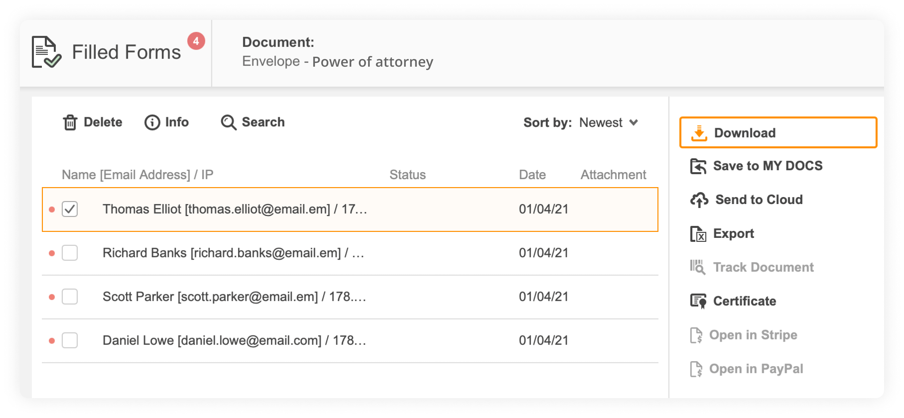This screenshot has width=904, height=418.
Task: Sort the list by clicking Date header
Action: coord(533,174)
